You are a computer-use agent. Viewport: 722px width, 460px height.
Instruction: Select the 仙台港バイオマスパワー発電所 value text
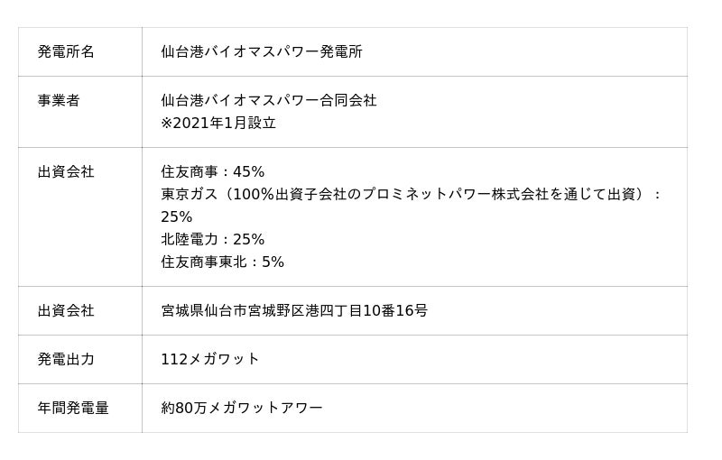(x=262, y=52)
